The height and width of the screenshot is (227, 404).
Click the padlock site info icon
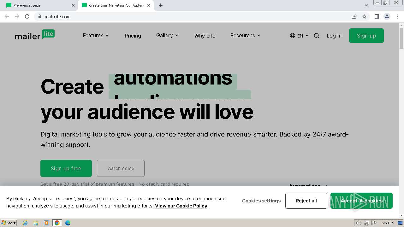39,16
